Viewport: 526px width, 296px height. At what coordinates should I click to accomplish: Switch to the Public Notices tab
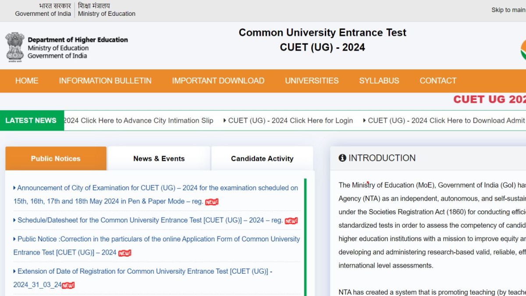56,159
